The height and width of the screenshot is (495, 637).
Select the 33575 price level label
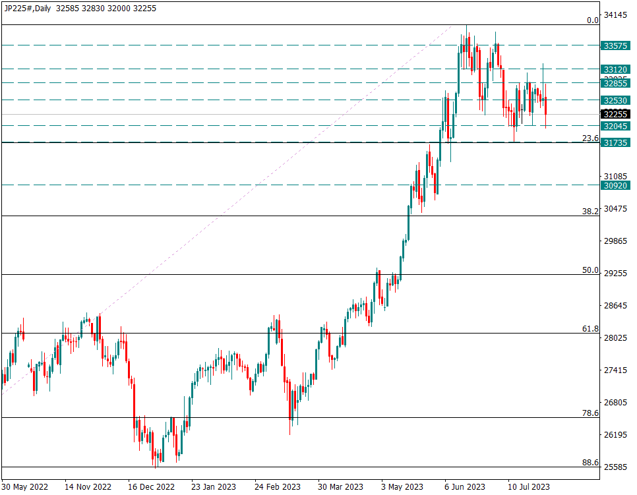click(615, 46)
